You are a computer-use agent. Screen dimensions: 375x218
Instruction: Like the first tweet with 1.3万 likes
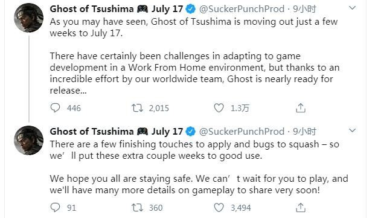(x=219, y=108)
